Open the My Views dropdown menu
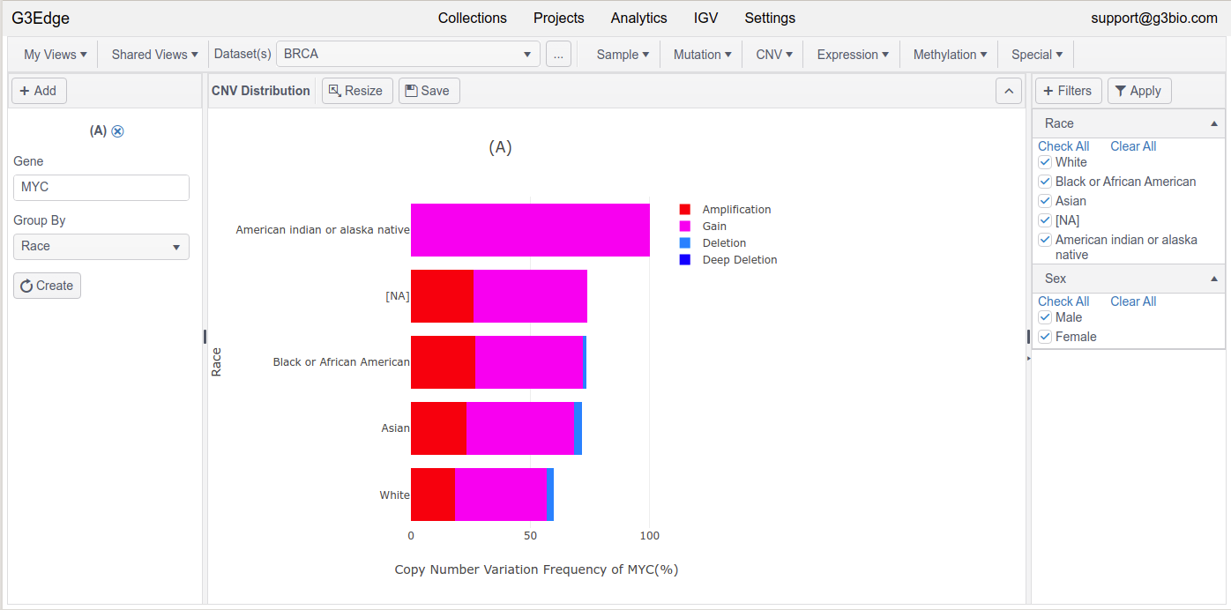Viewport: 1231px width, 610px height. pos(56,55)
